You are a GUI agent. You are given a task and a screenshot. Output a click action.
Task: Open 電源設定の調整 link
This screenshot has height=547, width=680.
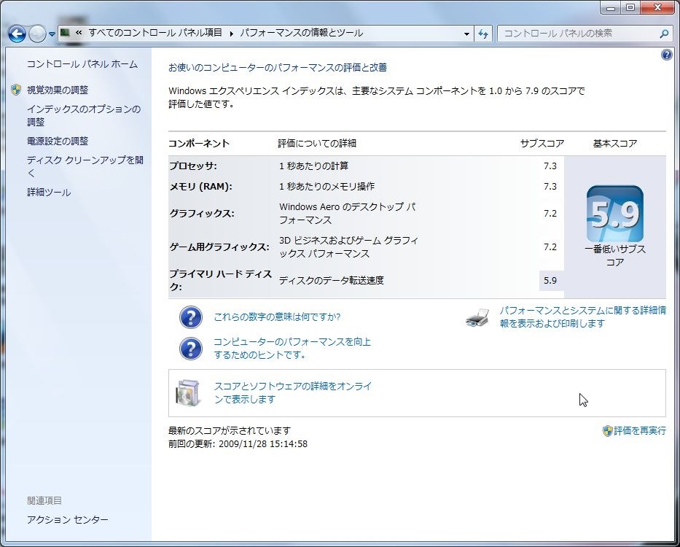(x=58, y=141)
